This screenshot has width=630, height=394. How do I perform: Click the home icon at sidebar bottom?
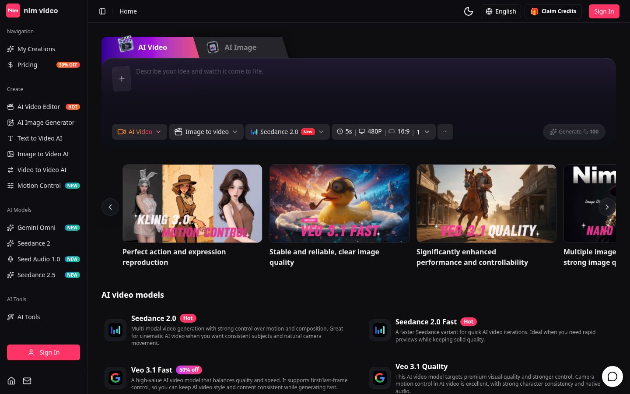(11, 381)
